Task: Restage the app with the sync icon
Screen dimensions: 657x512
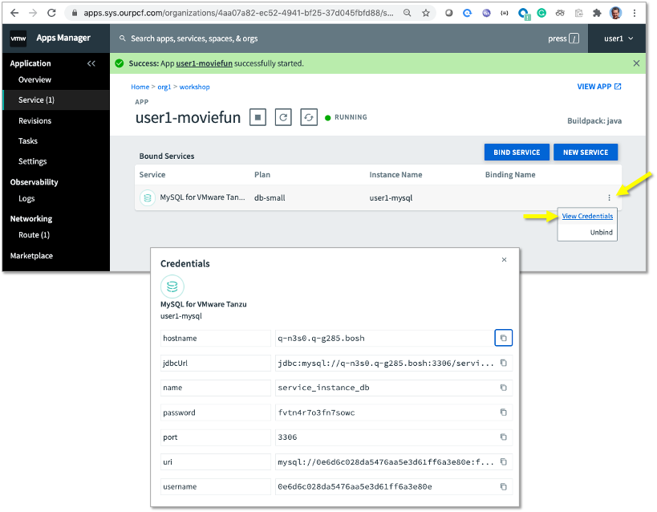Action: (309, 117)
